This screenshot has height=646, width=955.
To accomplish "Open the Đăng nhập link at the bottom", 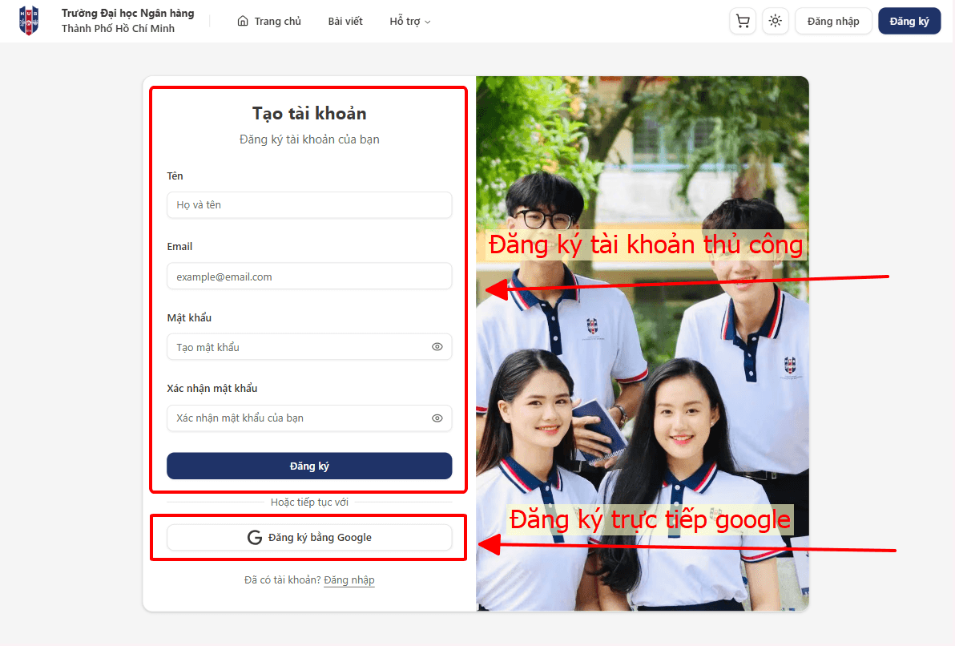I will (x=349, y=579).
